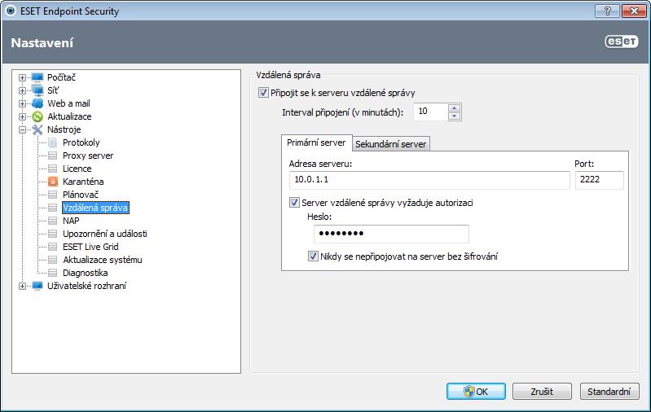
Task: Select Vzdálená správa in the tree
Action: (x=95, y=208)
